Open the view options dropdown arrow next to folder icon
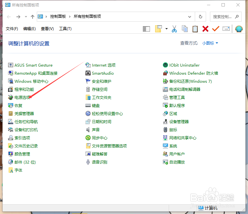This screenshot has height=214, width=248. point(166,29)
